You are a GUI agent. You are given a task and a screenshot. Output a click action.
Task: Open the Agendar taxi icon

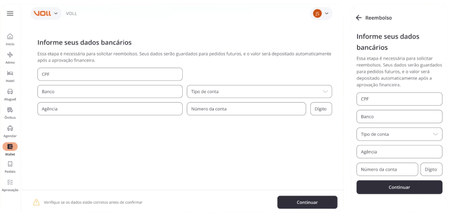[10, 128]
